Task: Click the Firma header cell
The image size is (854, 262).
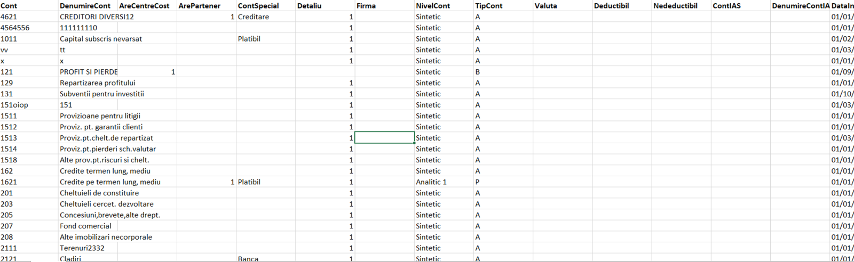Action: (x=366, y=6)
